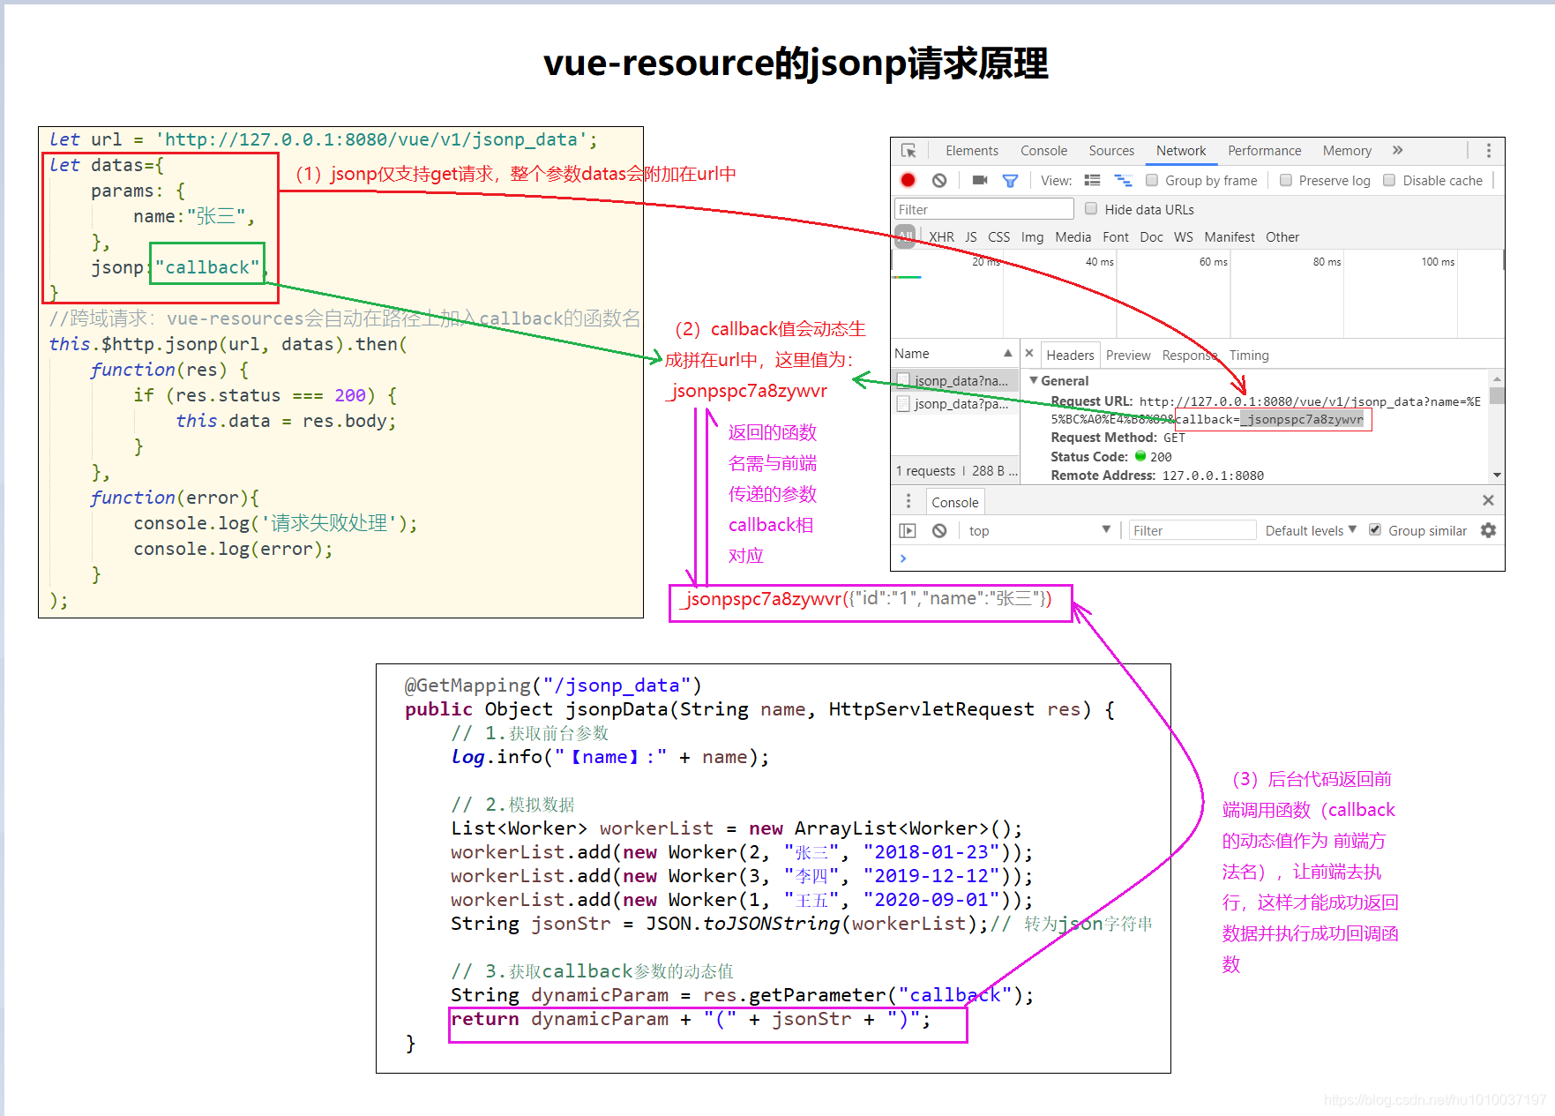Uncheck Group similar in console
This screenshot has width=1555, height=1116.
[x=1374, y=530]
